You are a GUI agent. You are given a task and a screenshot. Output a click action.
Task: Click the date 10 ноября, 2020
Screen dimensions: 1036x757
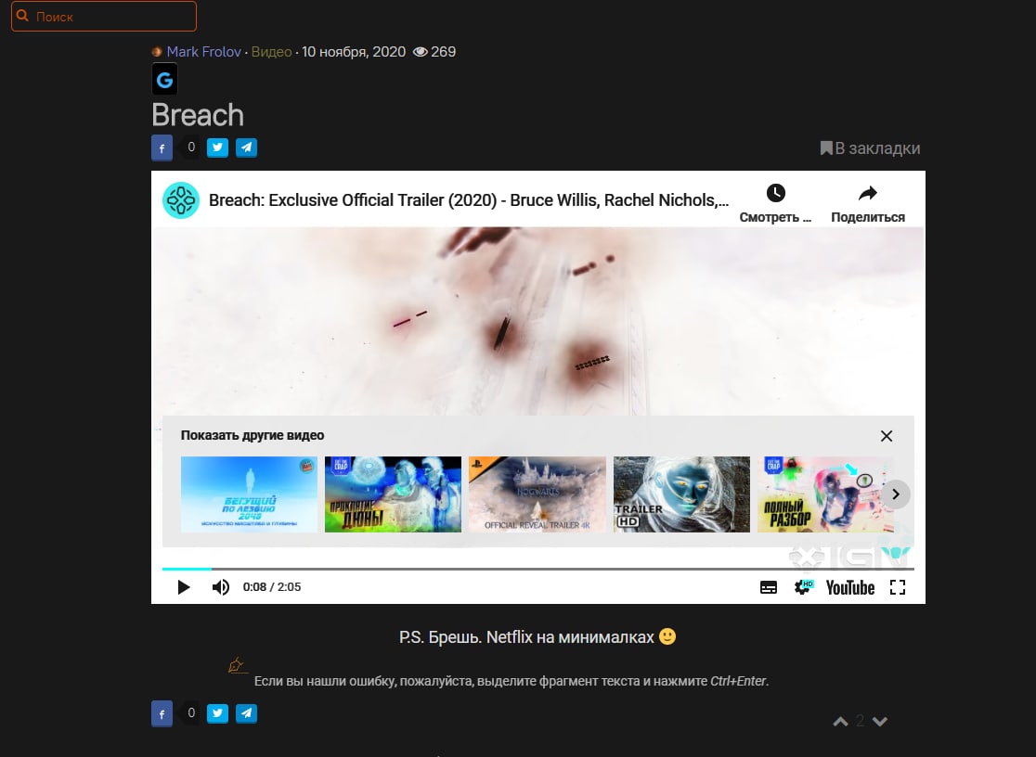tap(354, 52)
